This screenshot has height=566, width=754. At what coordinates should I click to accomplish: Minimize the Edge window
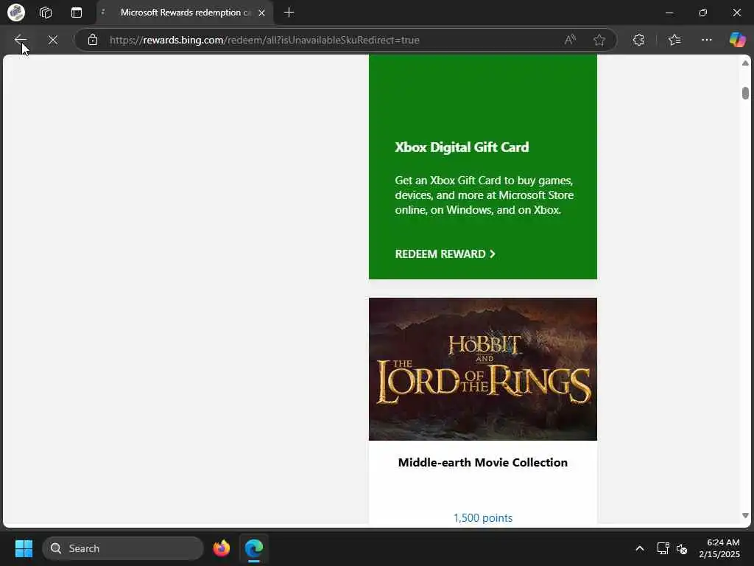click(669, 13)
